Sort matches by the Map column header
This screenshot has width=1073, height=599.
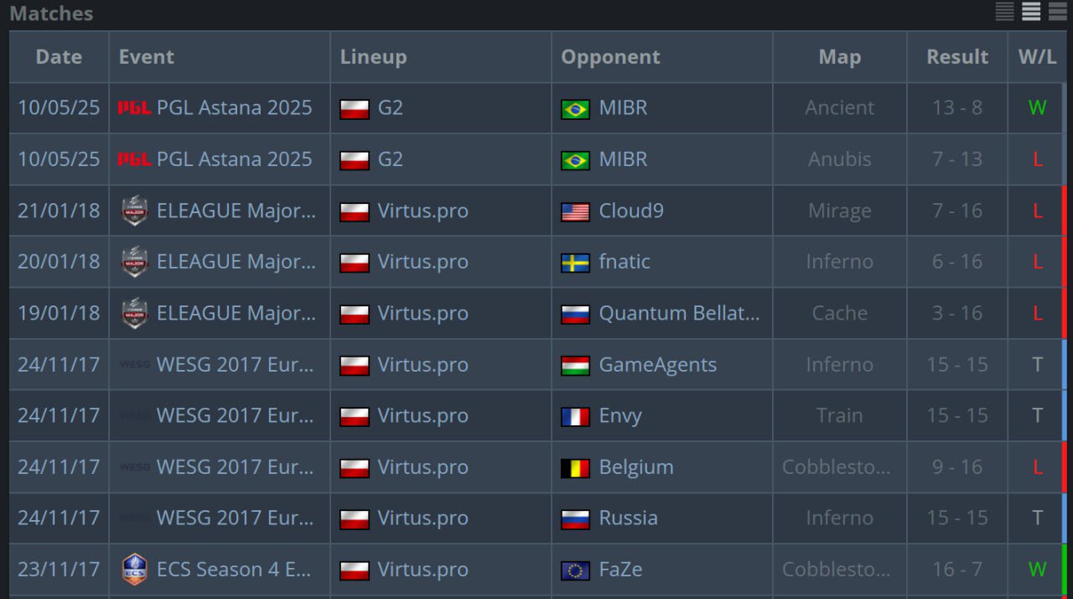click(839, 57)
